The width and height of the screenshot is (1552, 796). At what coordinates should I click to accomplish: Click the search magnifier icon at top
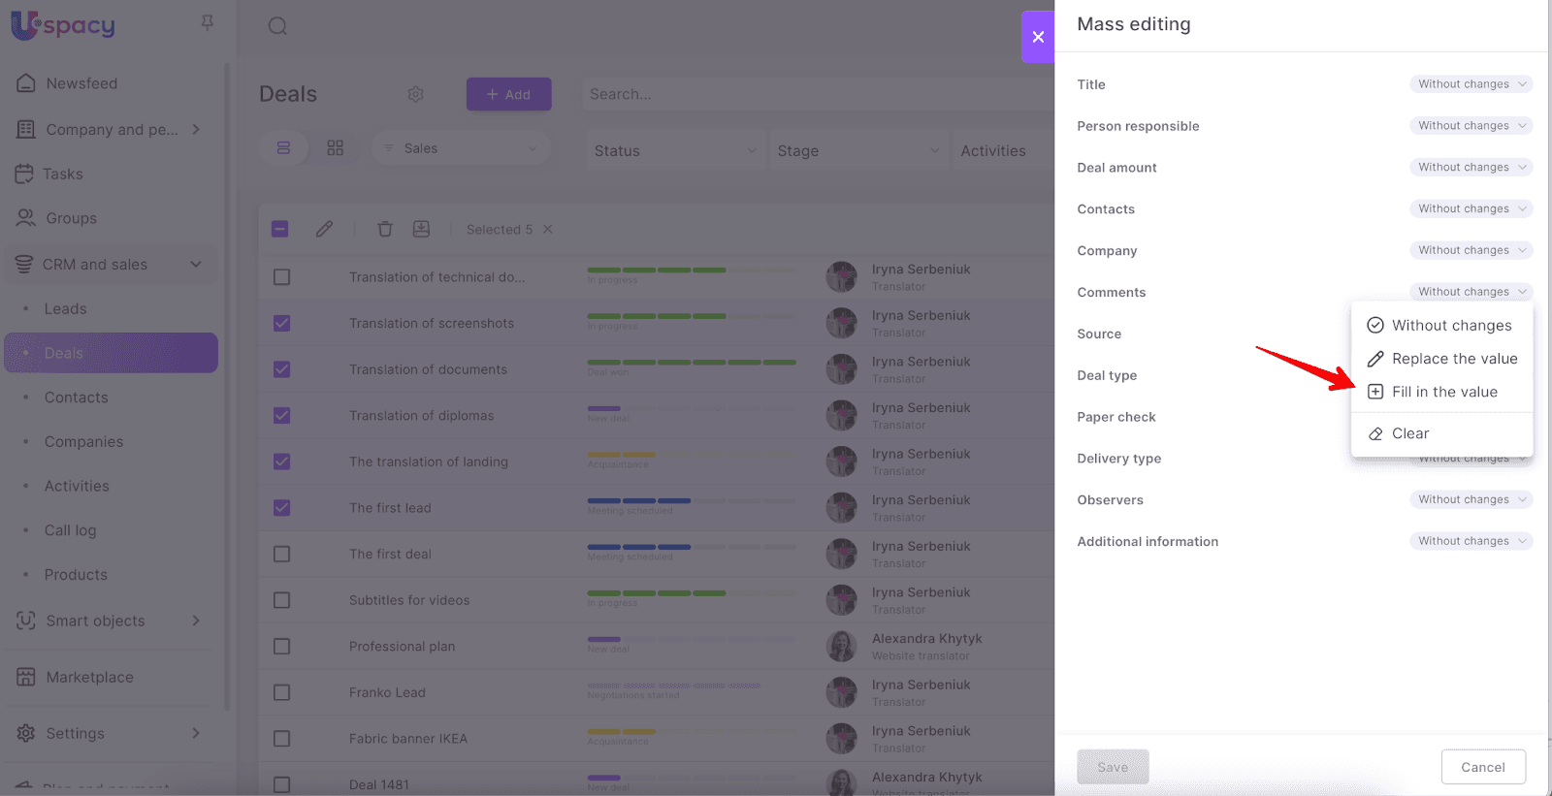coord(277,26)
